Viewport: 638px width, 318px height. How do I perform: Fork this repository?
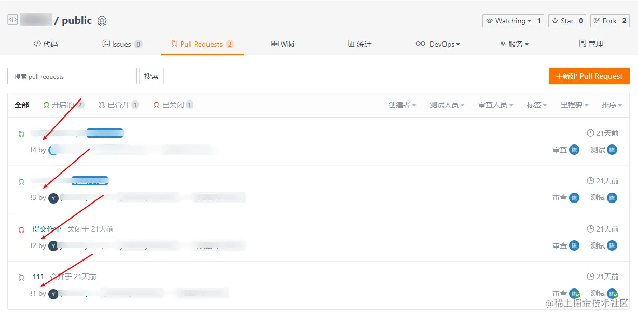604,21
